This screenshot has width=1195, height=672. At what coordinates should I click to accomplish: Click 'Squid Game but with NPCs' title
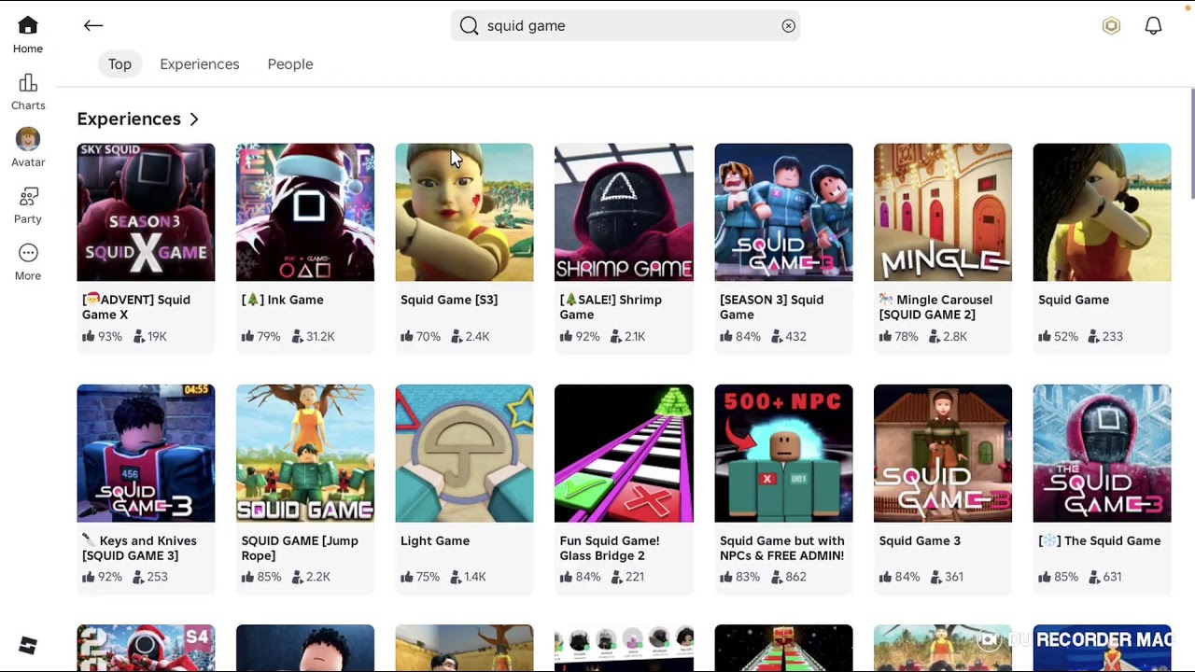[x=782, y=548]
